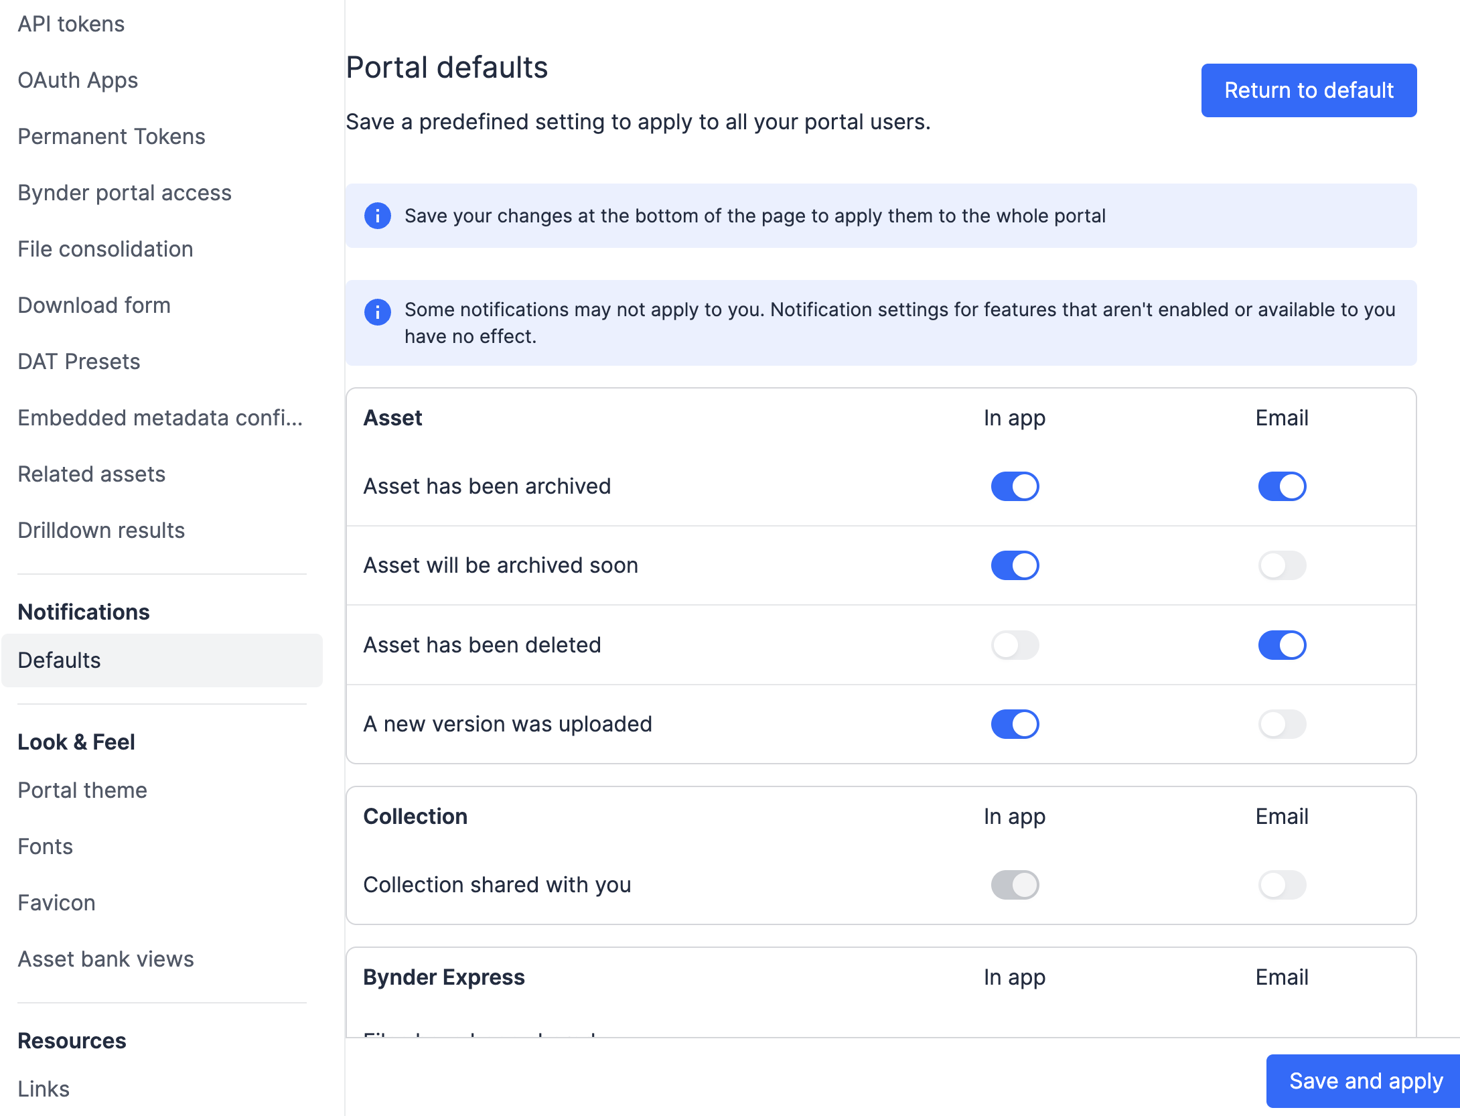Go to Bynder portal access page
The height and width of the screenshot is (1116, 1460).
tap(125, 193)
